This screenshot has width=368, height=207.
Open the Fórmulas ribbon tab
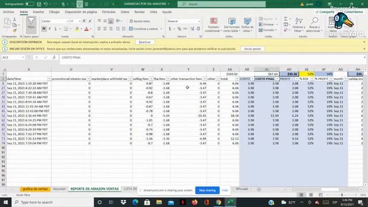[x=109, y=11]
